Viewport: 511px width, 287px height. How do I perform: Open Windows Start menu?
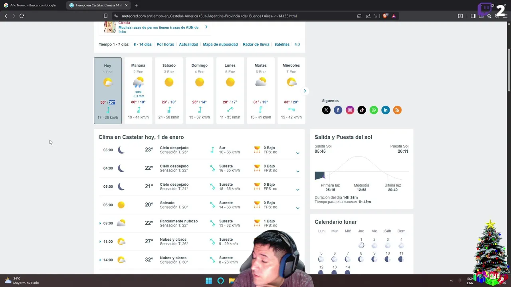209,281
